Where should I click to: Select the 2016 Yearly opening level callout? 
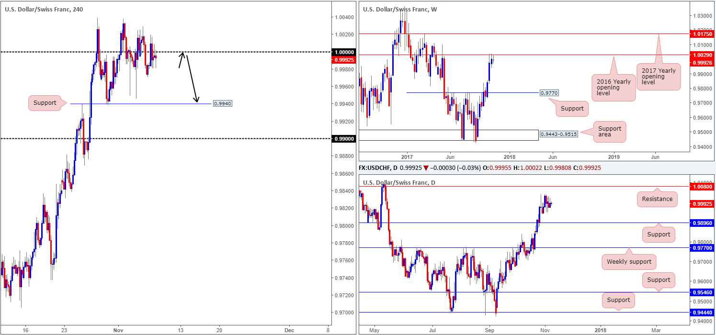coord(614,87)
